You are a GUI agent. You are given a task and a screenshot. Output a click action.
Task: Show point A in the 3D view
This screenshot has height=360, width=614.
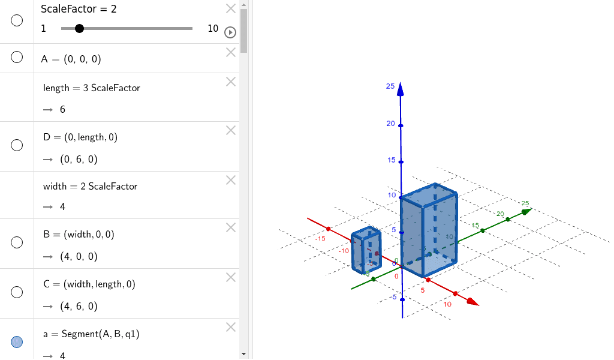pos(16,58)
